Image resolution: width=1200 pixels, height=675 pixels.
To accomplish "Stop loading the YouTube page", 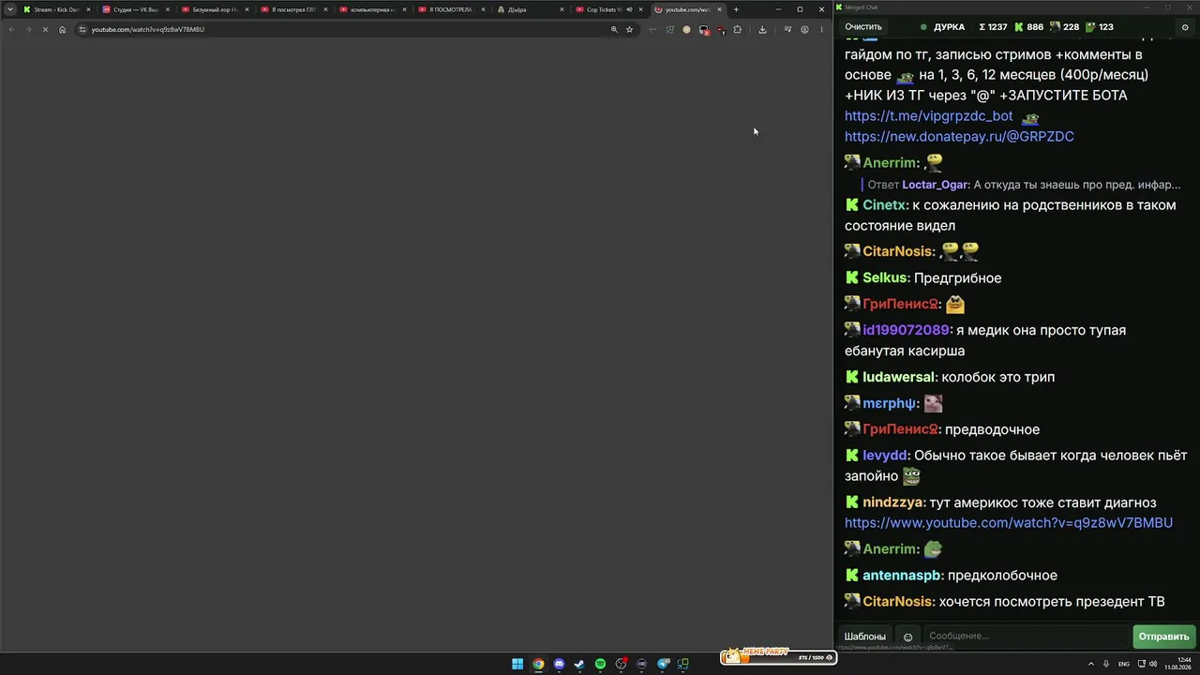I will [x=45, y=29].
